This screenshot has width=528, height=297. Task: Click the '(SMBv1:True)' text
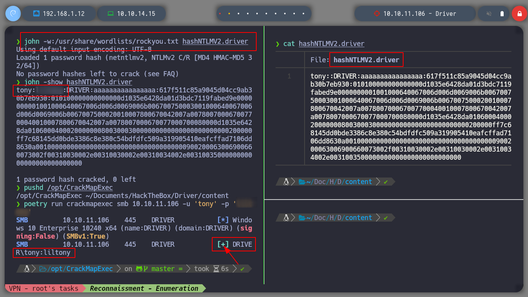coord(86,236)
